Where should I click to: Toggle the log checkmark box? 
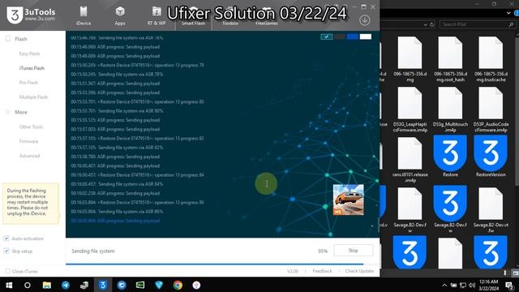pyautogui.click(x=327, y=36)
